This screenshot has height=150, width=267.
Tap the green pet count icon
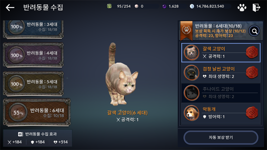point(109,6)
